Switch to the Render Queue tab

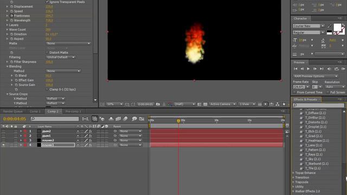(13, 111)
